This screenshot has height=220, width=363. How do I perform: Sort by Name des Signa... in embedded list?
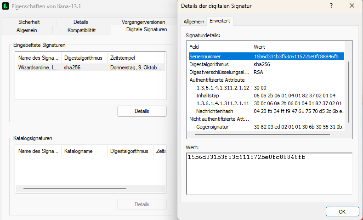click(x=39, y=58)
